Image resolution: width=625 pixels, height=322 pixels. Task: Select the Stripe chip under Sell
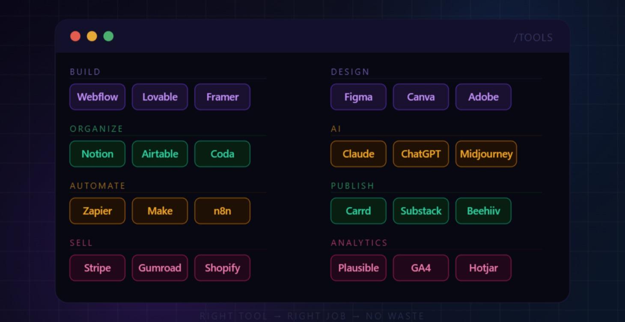(x=98, y=268)
